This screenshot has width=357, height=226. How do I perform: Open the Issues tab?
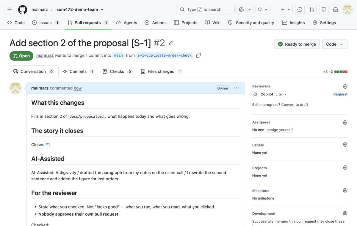[x=46, y=23]
